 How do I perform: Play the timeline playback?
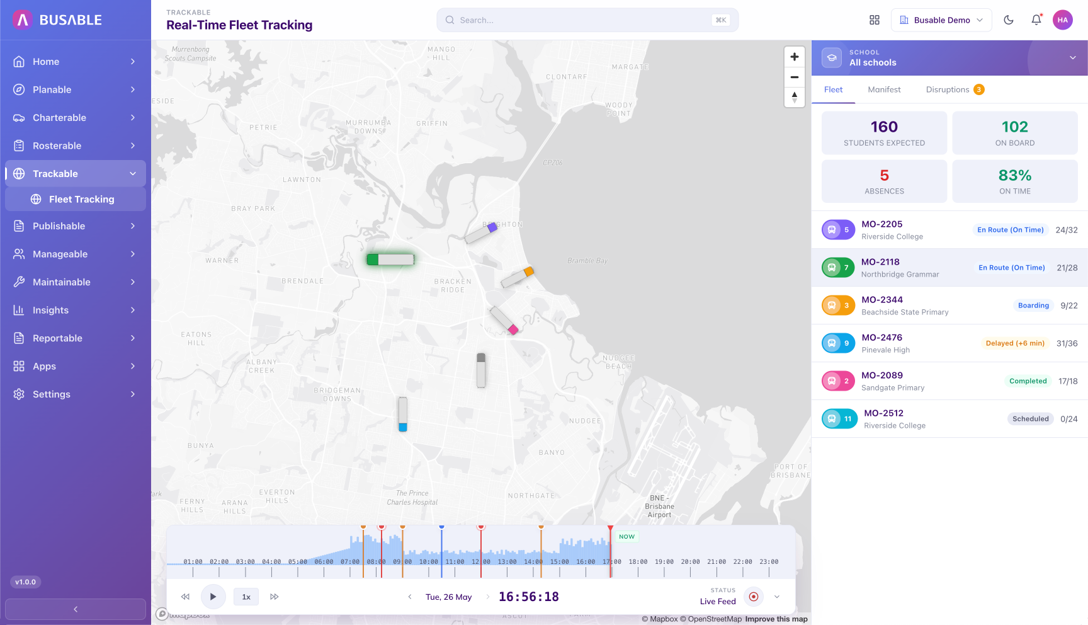(x=213, y=597)
